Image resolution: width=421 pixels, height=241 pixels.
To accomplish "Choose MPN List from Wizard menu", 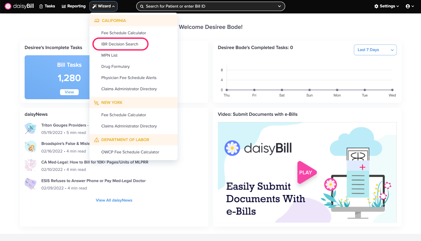I will pos(109,55).
